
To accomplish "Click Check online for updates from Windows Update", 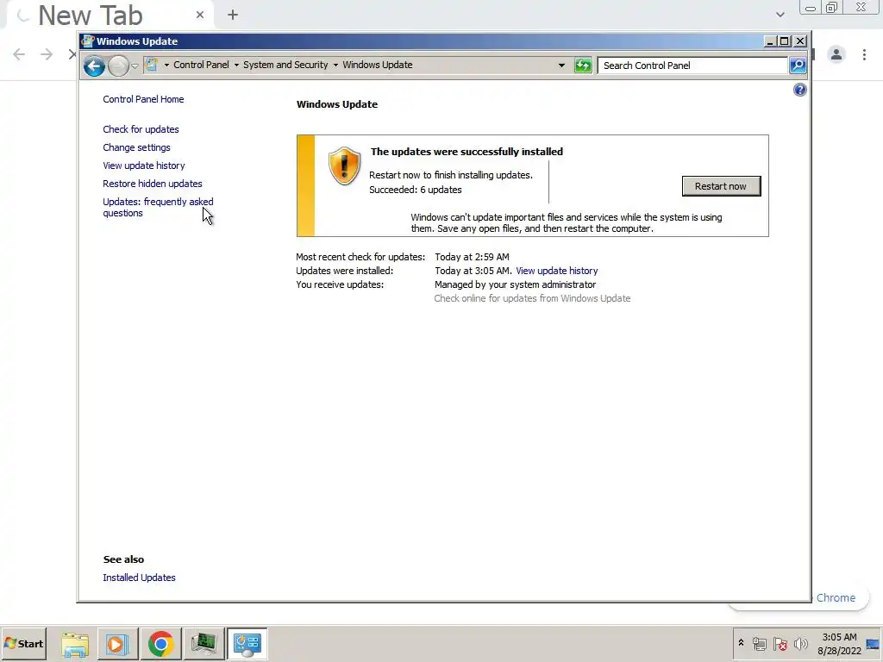I will [532, 298].
